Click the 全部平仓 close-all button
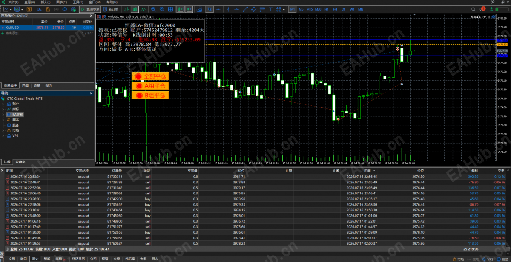The width and height of the screenshot is (511, 262). click(150, 76)
